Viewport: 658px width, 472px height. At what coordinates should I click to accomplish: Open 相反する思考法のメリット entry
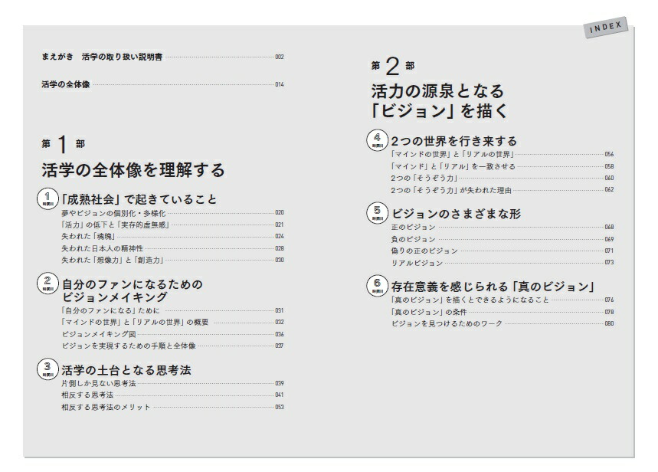tap(106, 407)
